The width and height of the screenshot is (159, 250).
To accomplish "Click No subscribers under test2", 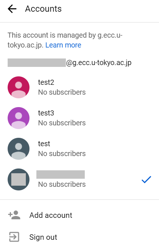I will point(62,92).
